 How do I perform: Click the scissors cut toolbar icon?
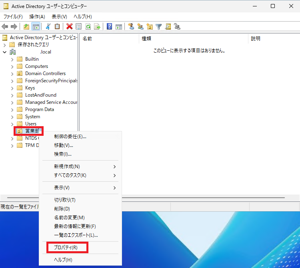point(48,27)
